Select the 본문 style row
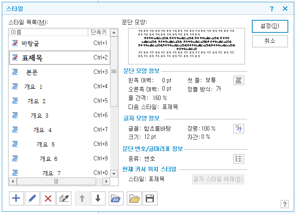Screen dimensions: 296x214 (x=60, y=72)
